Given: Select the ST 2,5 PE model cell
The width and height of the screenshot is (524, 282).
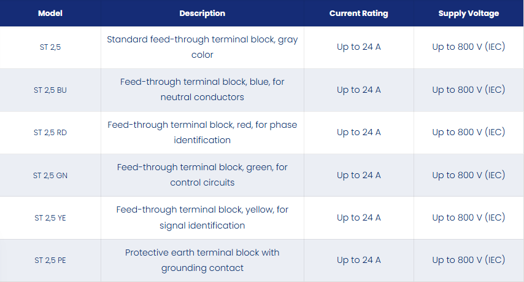Looking at the screenshot, I should (x=50, y=260).
